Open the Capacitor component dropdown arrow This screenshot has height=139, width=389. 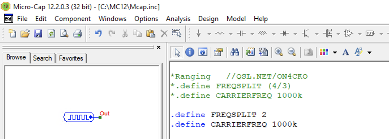[252, 34]
